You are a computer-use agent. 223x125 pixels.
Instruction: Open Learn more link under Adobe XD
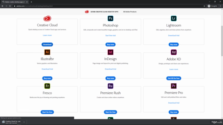[x=174, y=69]
